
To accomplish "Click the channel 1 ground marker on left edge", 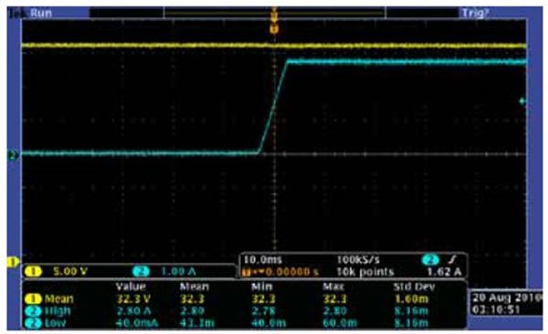I will coord(13,262).
